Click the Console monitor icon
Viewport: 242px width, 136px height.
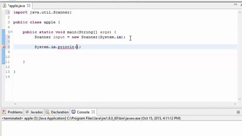point(73,112)
